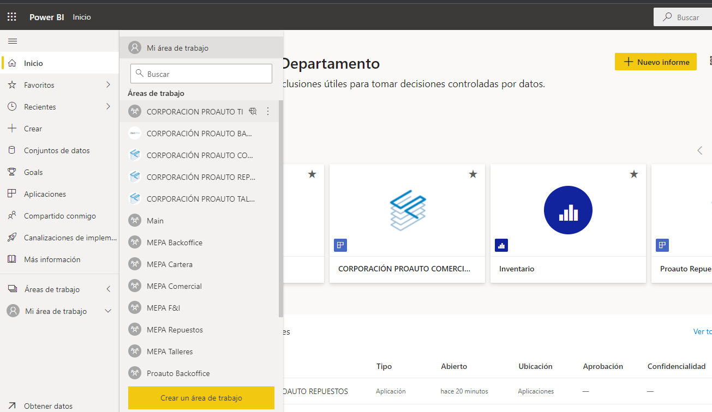Image resolution: width=712 pixels, height=412 pixels.
Task: Collapse the Áreas de trabajo flyout chevron
Action: click(x=108, y=289)
